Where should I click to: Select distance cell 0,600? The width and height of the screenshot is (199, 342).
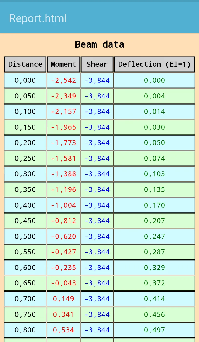point(25,268)
